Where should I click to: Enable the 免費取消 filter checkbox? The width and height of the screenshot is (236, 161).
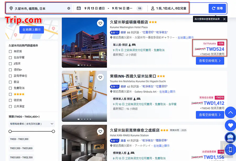click(x=10, y=88)
